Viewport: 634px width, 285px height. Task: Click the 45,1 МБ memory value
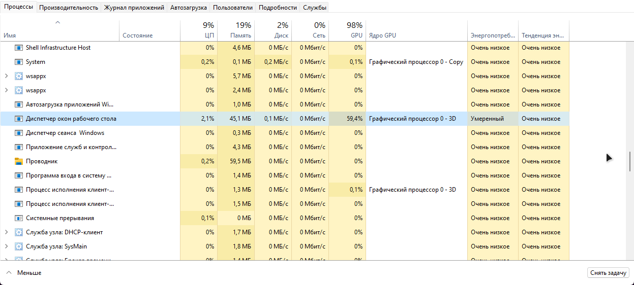pos(240,119)
